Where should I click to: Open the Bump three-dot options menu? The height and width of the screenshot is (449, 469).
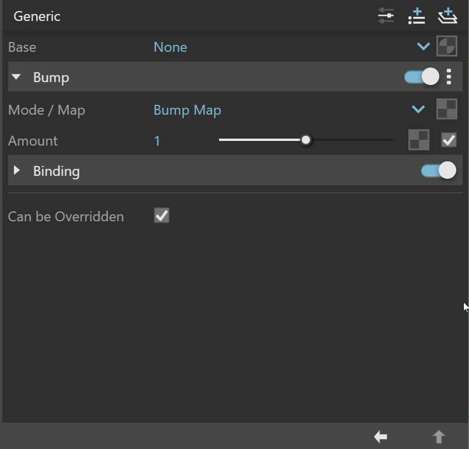pos(449,77)
